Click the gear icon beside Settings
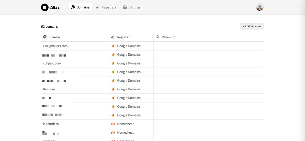Image resolution: width=305 pixels, height=141 pixels. pyautogui.click(x=125, y=7)
